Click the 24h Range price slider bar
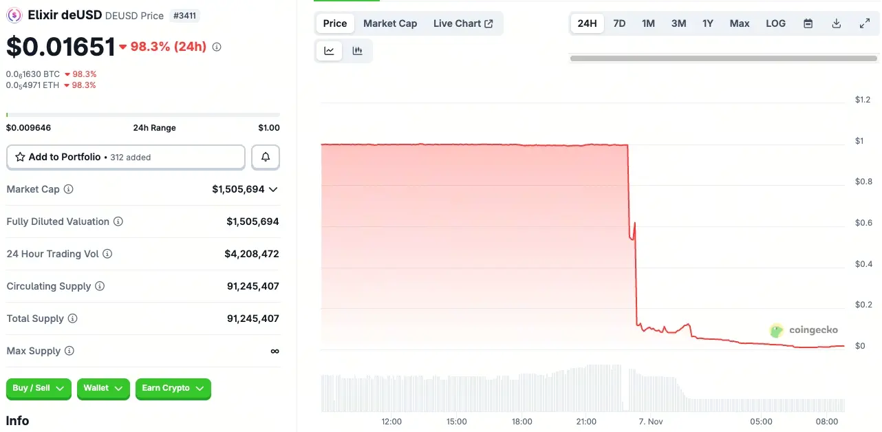Viewport: 882px width, 432px height. 143,114
